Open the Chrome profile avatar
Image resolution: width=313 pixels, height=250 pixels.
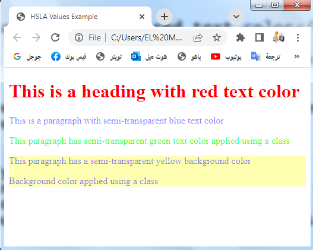pos(279,37)
